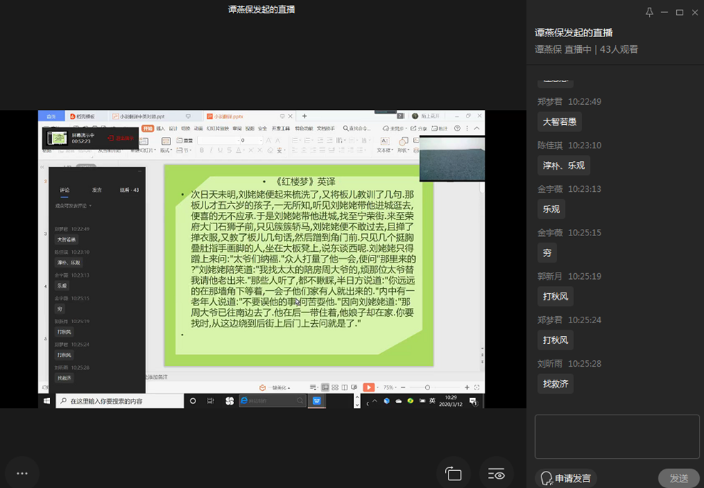Open the 开始 ribbon tab in WPS
The height and width of the screenshot is (488, 704).
(x=148, y=128)
